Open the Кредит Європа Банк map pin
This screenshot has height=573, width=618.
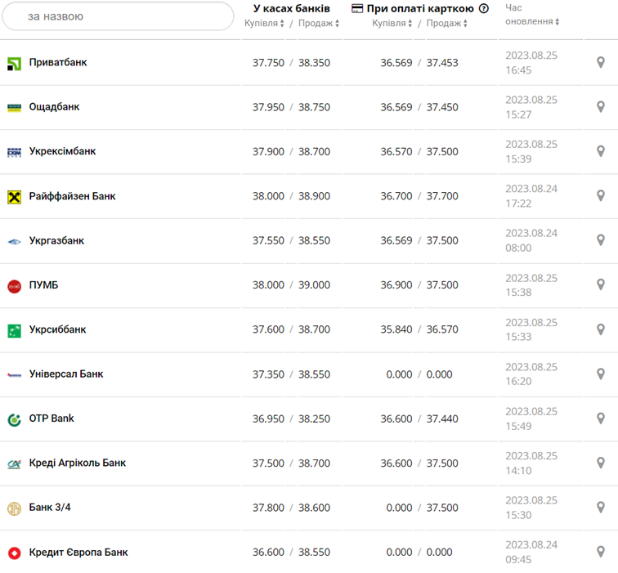600,552
